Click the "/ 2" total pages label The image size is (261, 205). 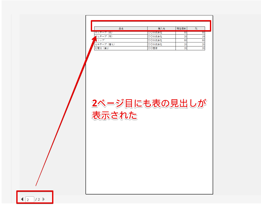click(38, 199)
